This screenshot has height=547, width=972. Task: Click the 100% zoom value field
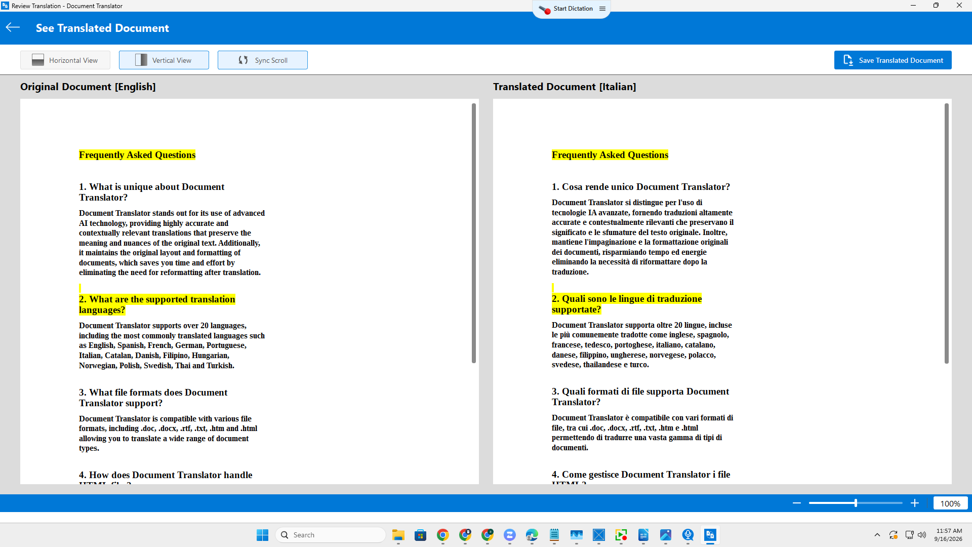[x=950, y=503]
